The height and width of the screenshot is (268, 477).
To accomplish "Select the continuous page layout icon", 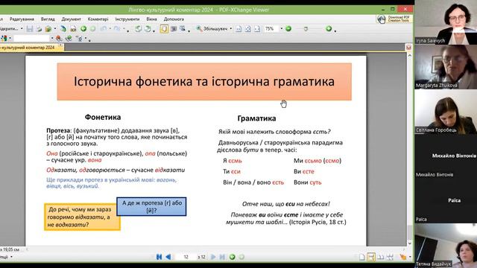I will (371, 257).
